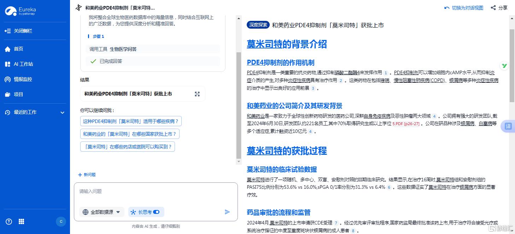
Task: Click the send arrow icon
Action: [227, 212]
